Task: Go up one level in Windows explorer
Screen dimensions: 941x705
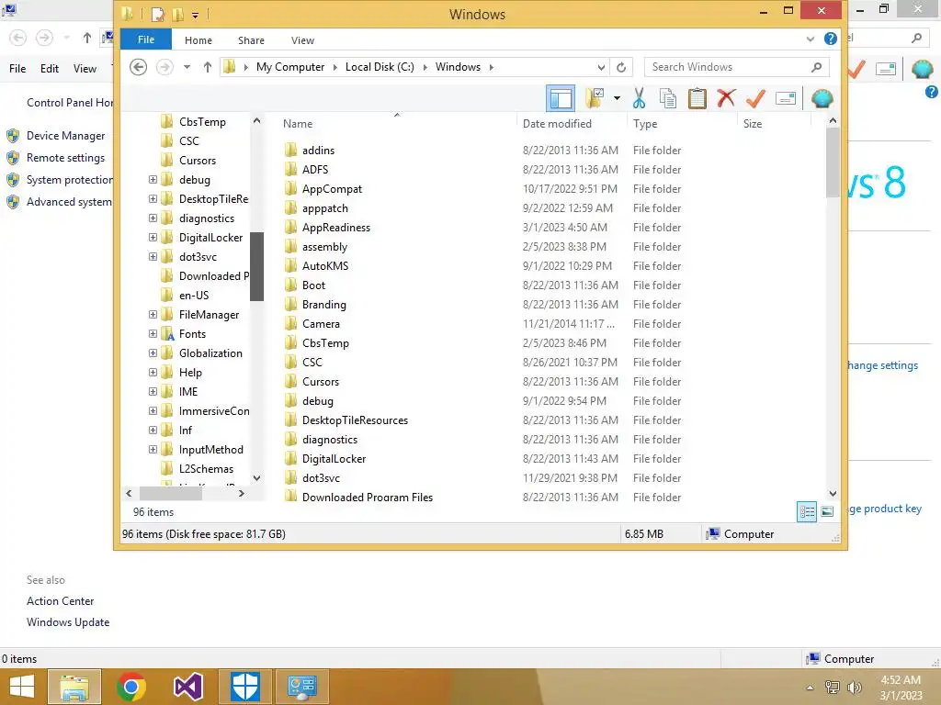Action: pyautogui.click(x=207, y=67)
